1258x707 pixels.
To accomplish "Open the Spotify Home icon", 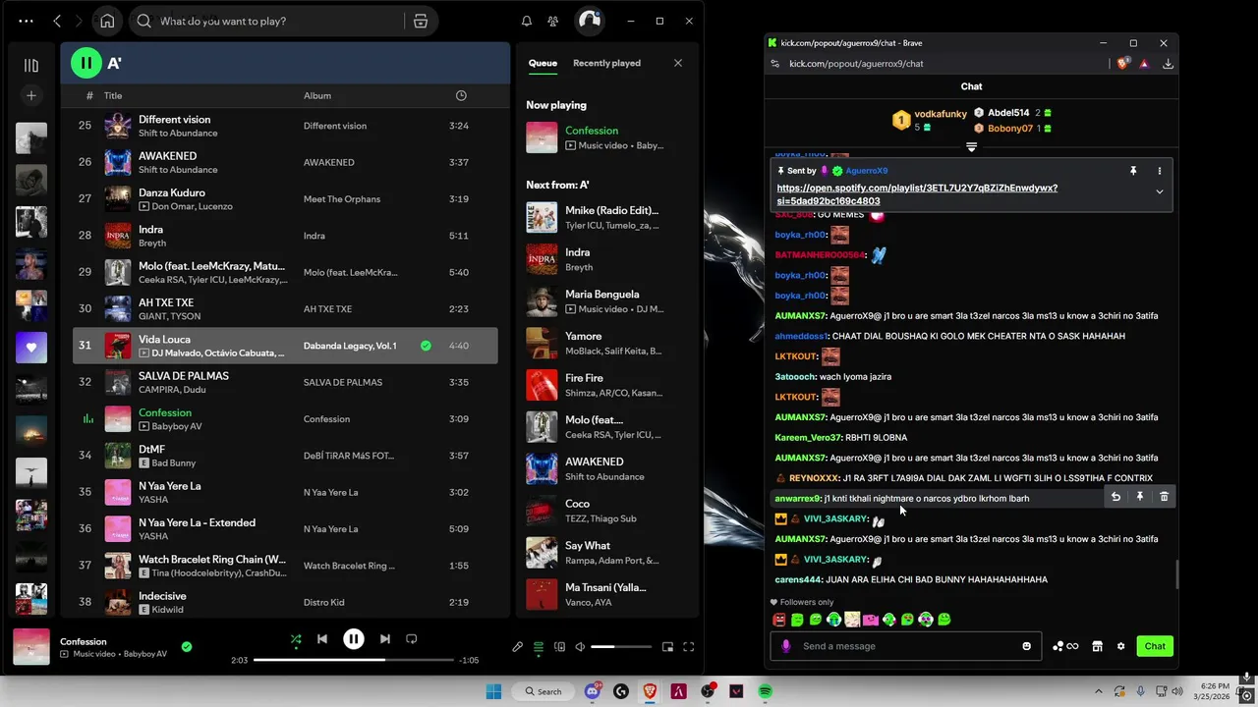I will (107, 21).
